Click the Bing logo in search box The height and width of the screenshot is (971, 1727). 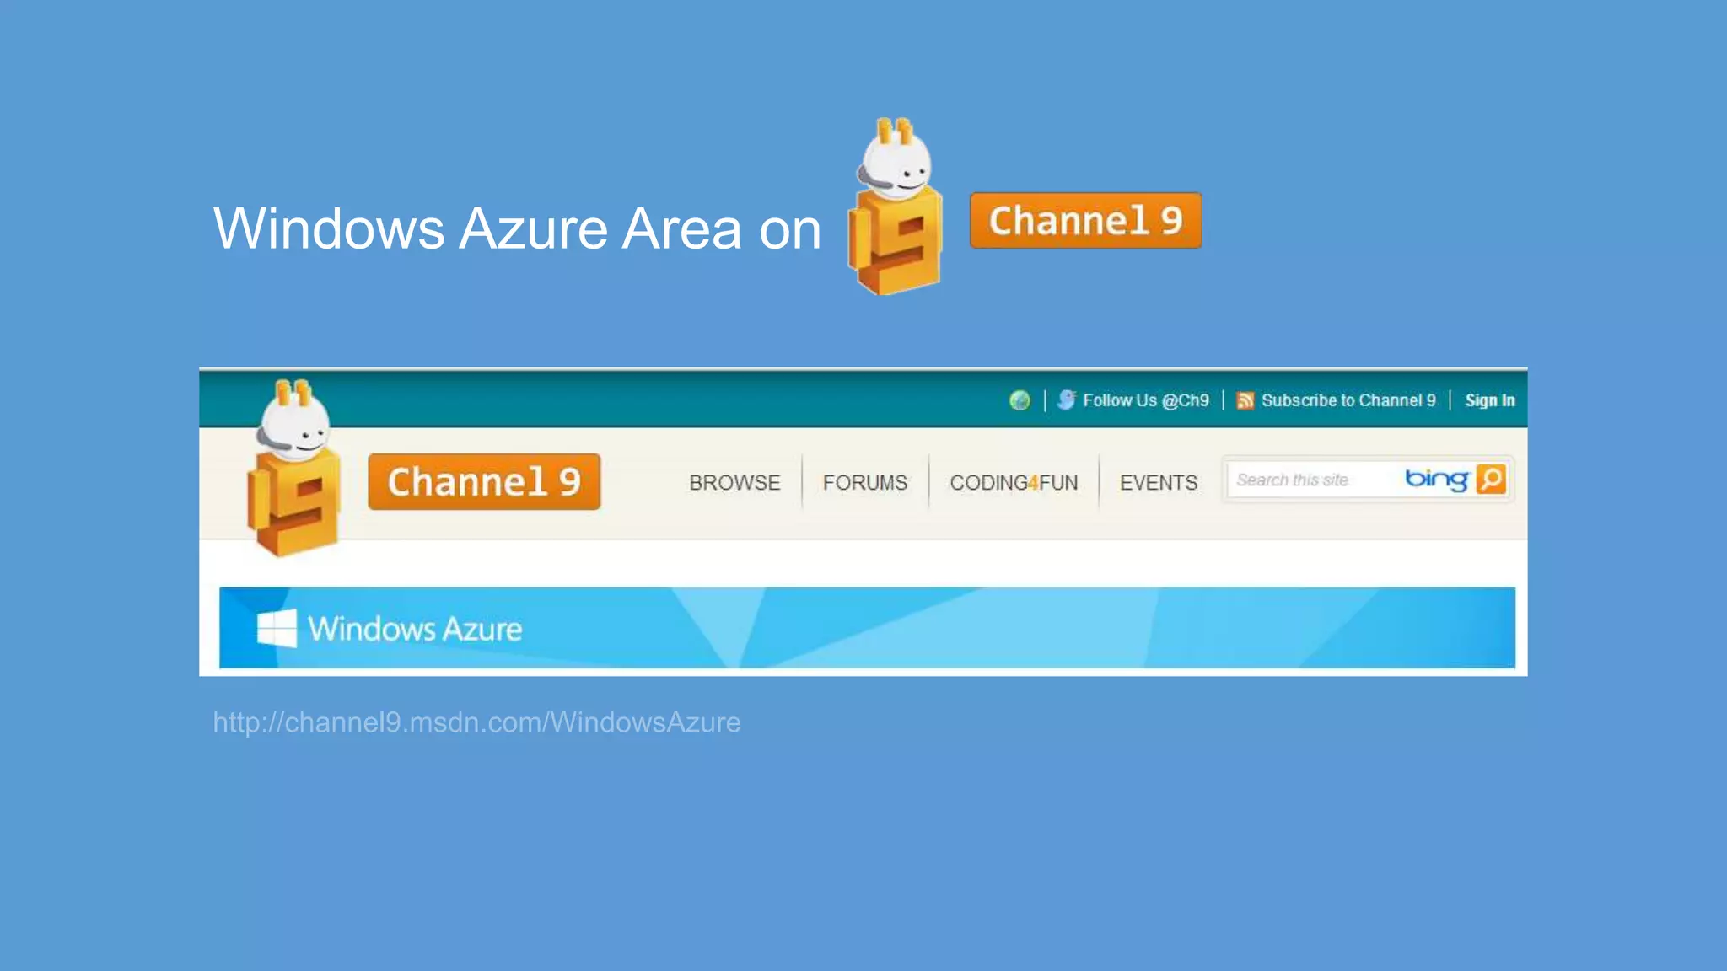(x=1437, y=480)
